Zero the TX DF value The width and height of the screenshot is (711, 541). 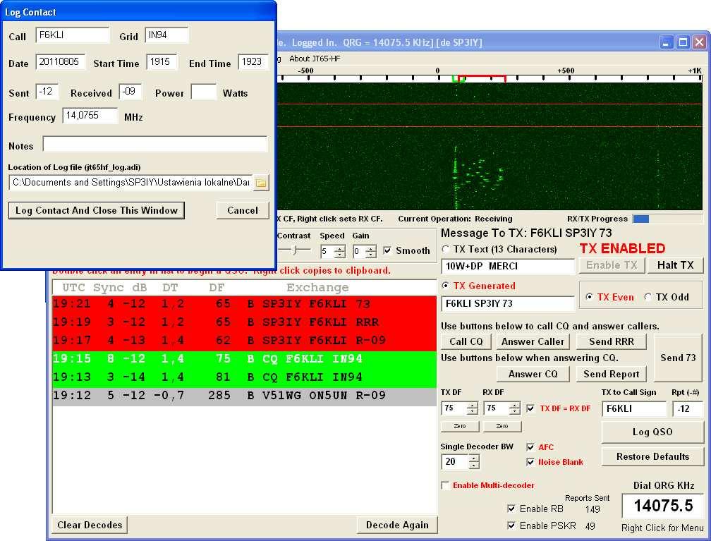(460, 426)
